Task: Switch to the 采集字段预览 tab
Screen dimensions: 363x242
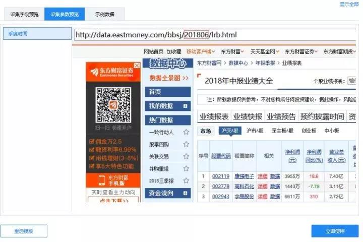Action: [x=24, y=14]
